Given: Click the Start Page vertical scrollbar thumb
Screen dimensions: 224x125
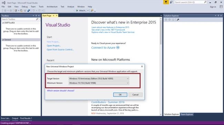Looking at the screenshot, I should pos(161,32).
